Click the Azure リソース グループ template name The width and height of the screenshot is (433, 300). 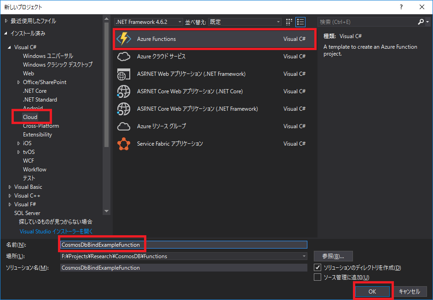162,126
